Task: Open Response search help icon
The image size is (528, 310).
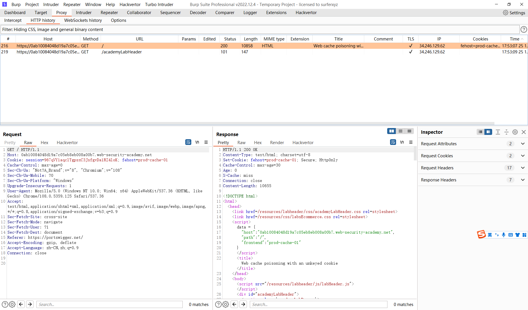Action: 218,305
